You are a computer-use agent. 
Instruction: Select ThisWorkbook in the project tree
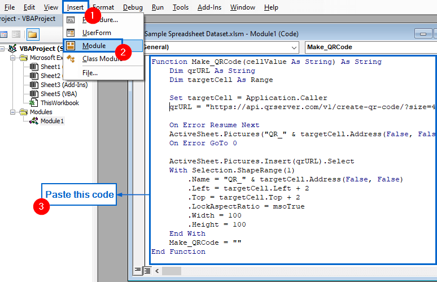tap(60, 103)
